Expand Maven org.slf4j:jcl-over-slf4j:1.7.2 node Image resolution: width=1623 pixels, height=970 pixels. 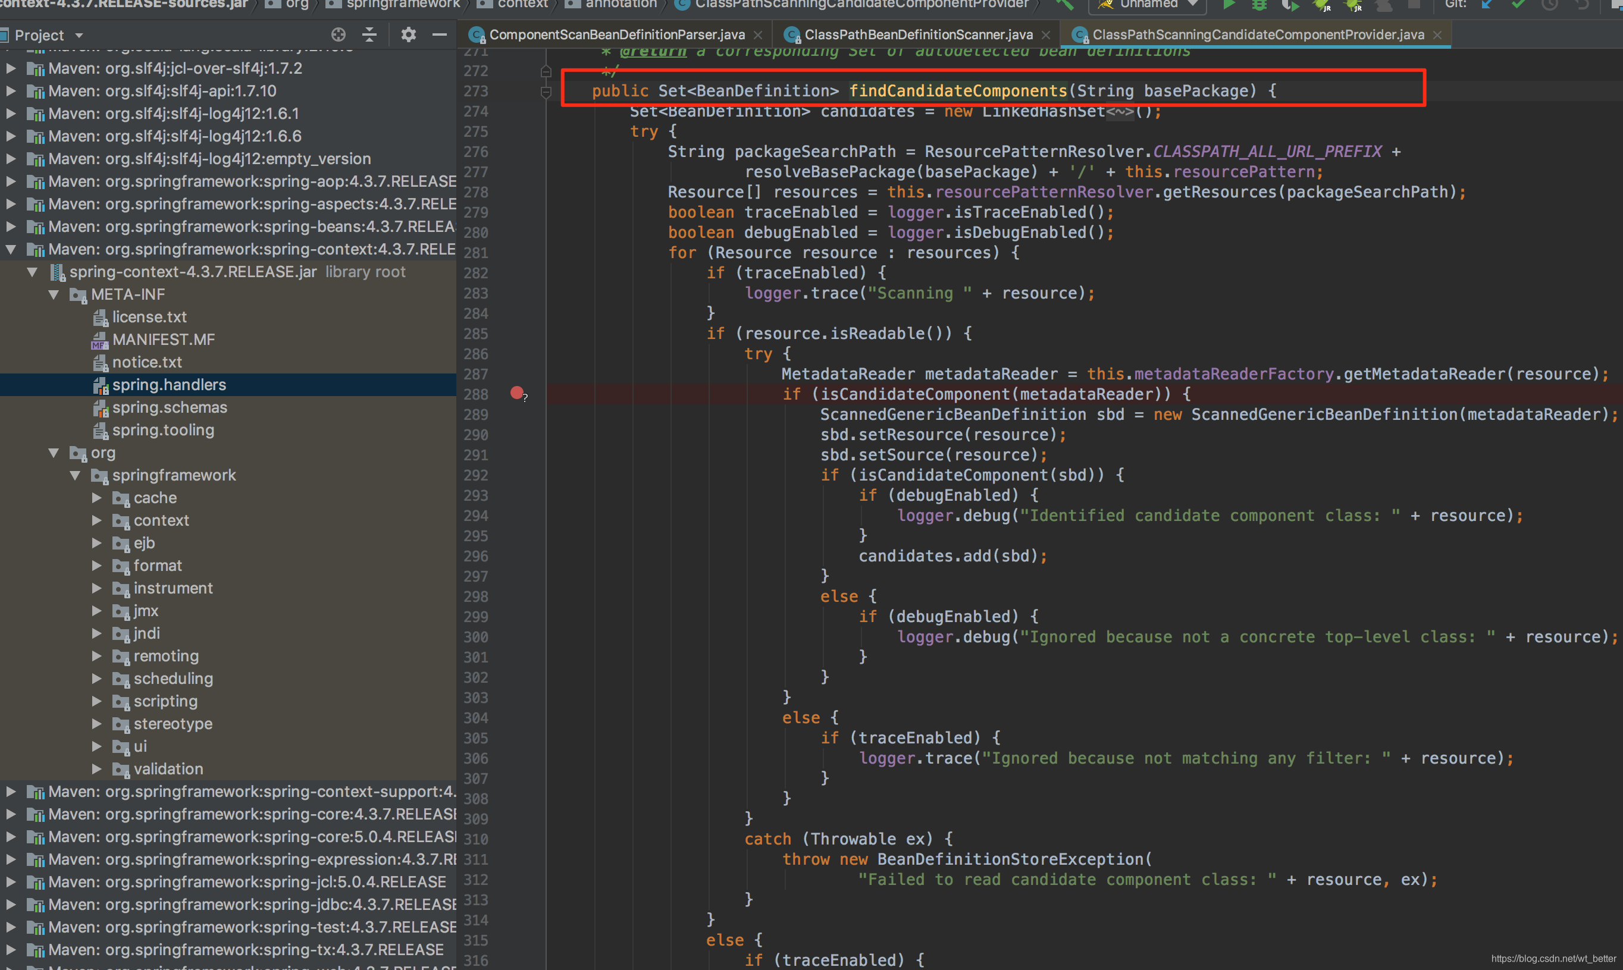click(11, 68)
